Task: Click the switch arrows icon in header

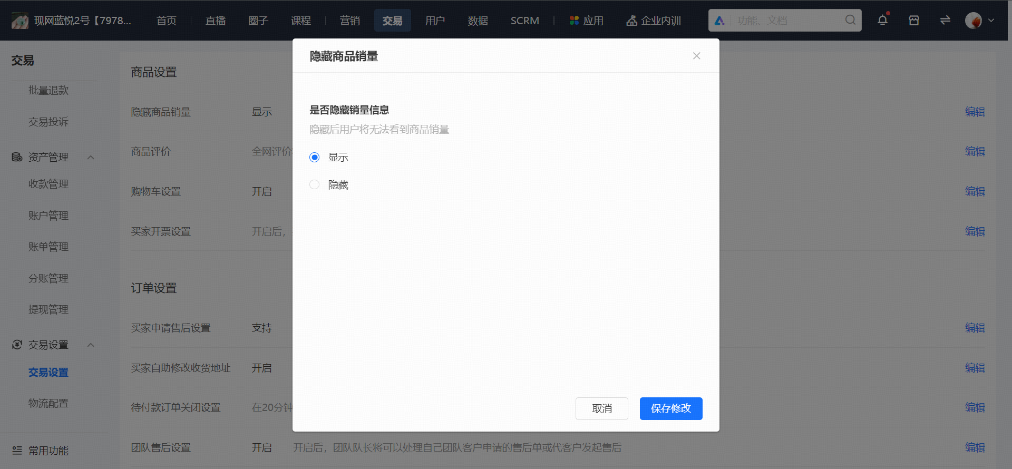Action: (945, 20)
